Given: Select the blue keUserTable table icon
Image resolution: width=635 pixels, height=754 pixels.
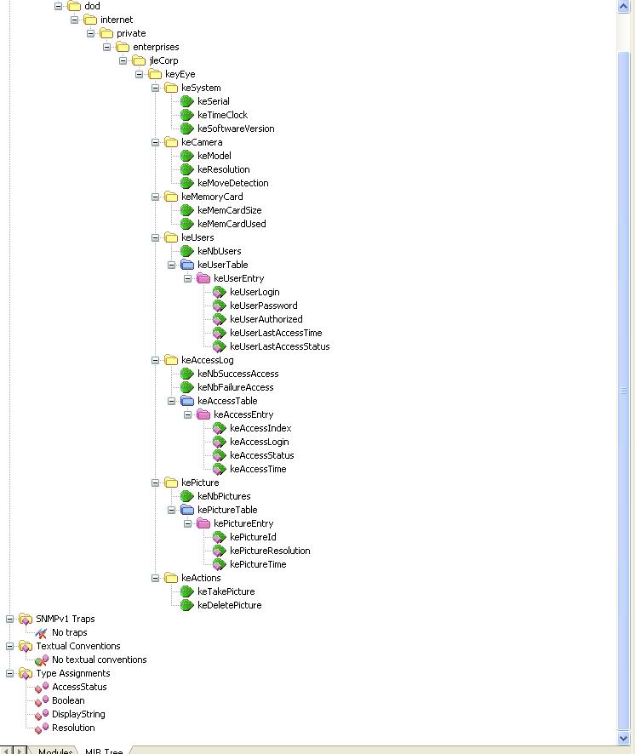Looking at the screenshot, I should pos(187,266).
